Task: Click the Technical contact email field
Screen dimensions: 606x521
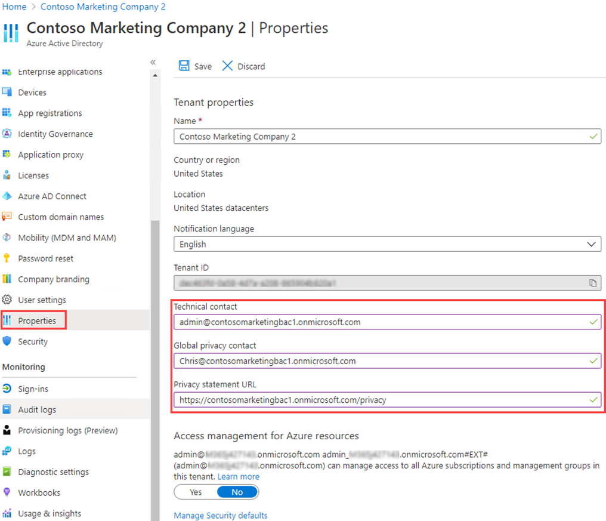Action: [x=387, y=322]
